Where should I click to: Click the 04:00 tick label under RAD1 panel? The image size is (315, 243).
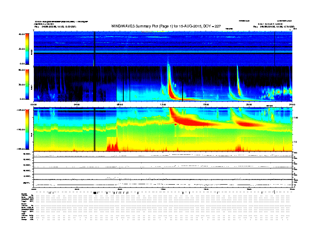click(77, 104)
